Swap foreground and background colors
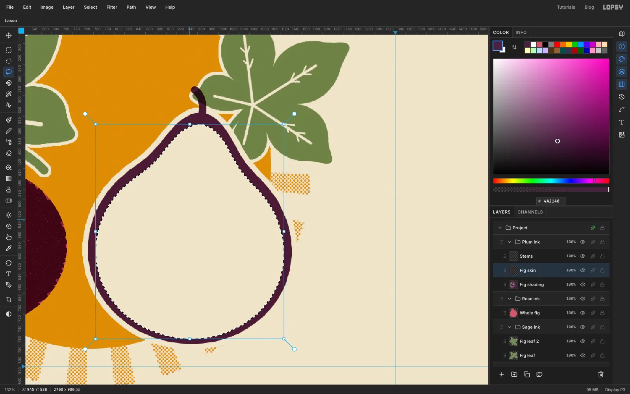Viewport: 630px width, 394px height. [x=514, y=47]
